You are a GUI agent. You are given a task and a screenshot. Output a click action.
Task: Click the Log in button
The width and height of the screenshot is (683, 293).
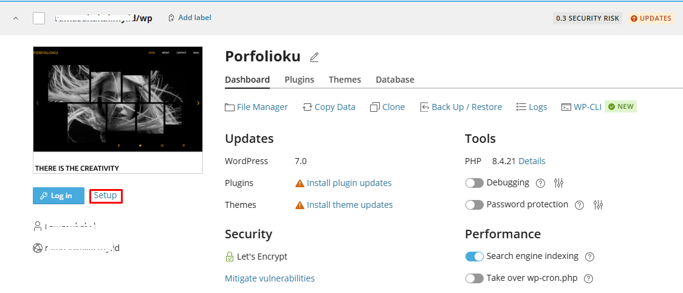[x=58, y=196]
